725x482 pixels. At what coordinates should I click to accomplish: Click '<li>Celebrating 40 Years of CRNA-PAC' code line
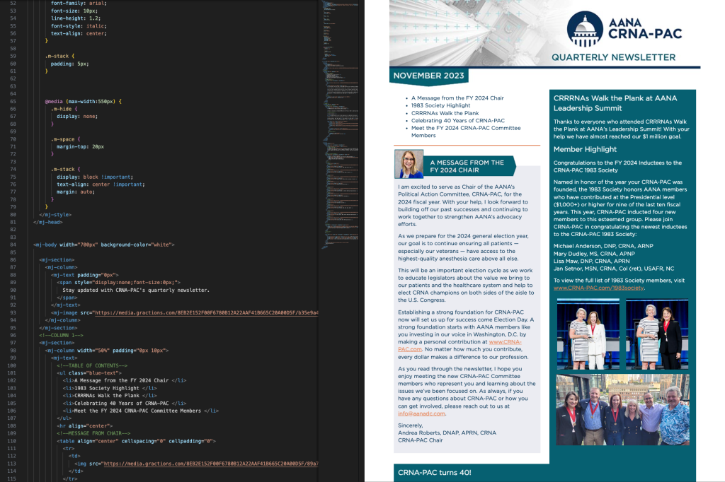point(125,403)
